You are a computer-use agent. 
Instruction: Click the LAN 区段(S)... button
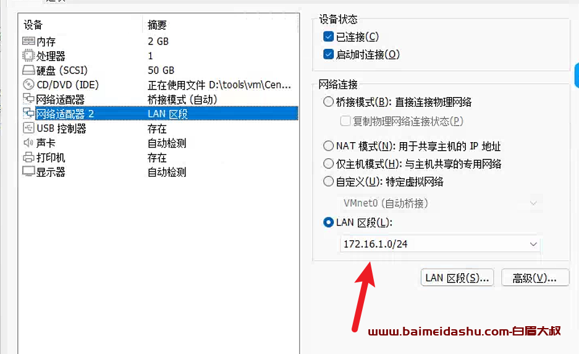[457, 277]
